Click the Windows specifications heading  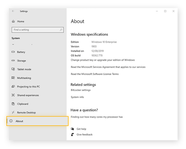click(89, 34)
